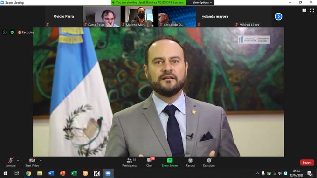Leave the meeting
This screenshot has height=178, width=317.
tap(307, 163)
